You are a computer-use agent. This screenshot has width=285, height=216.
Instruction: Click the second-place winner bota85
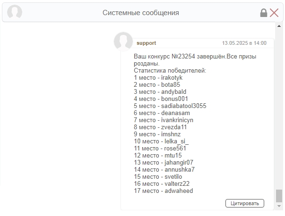coord(171,85)
